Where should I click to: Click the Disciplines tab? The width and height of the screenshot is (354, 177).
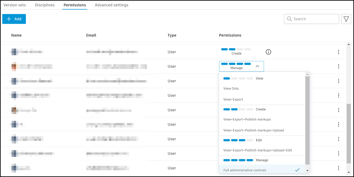coord(45,5)
